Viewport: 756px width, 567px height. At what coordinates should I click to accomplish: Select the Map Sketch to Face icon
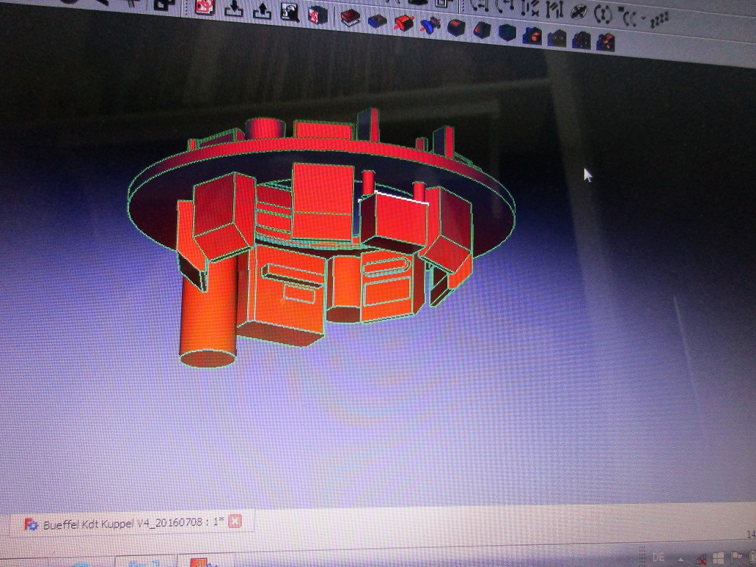click(x=318, y=15)
